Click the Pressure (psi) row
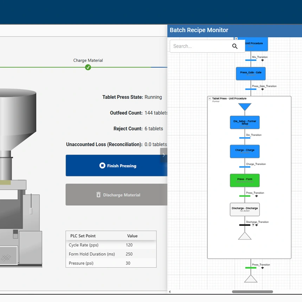 111,263
